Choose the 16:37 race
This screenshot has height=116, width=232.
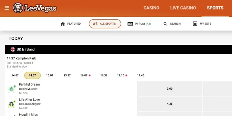104,75
